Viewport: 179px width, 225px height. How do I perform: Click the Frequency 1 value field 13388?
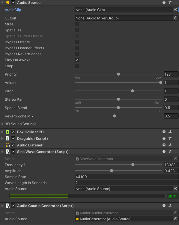pos(171,165)
